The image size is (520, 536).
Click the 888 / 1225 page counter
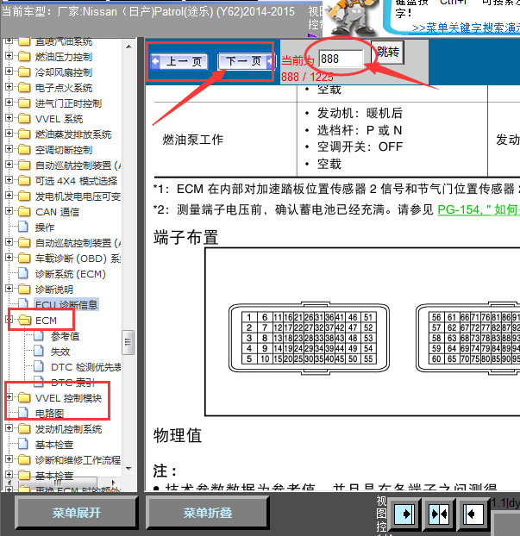click(x=307, y=77)
